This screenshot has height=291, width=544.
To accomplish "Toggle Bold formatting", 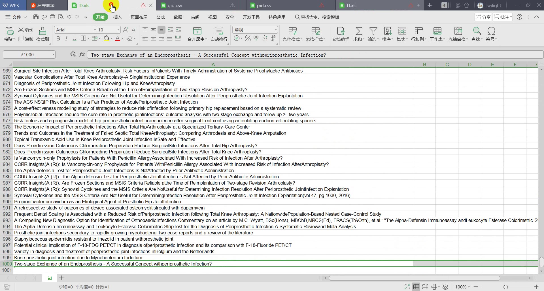I will pos(58,38).
